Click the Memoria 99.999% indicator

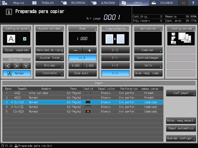[181, 16]
